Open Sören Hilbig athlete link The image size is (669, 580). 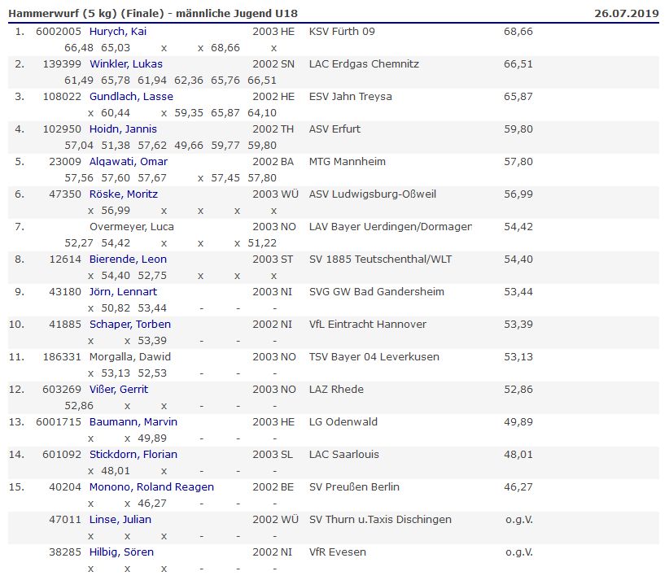pos(121,552)
